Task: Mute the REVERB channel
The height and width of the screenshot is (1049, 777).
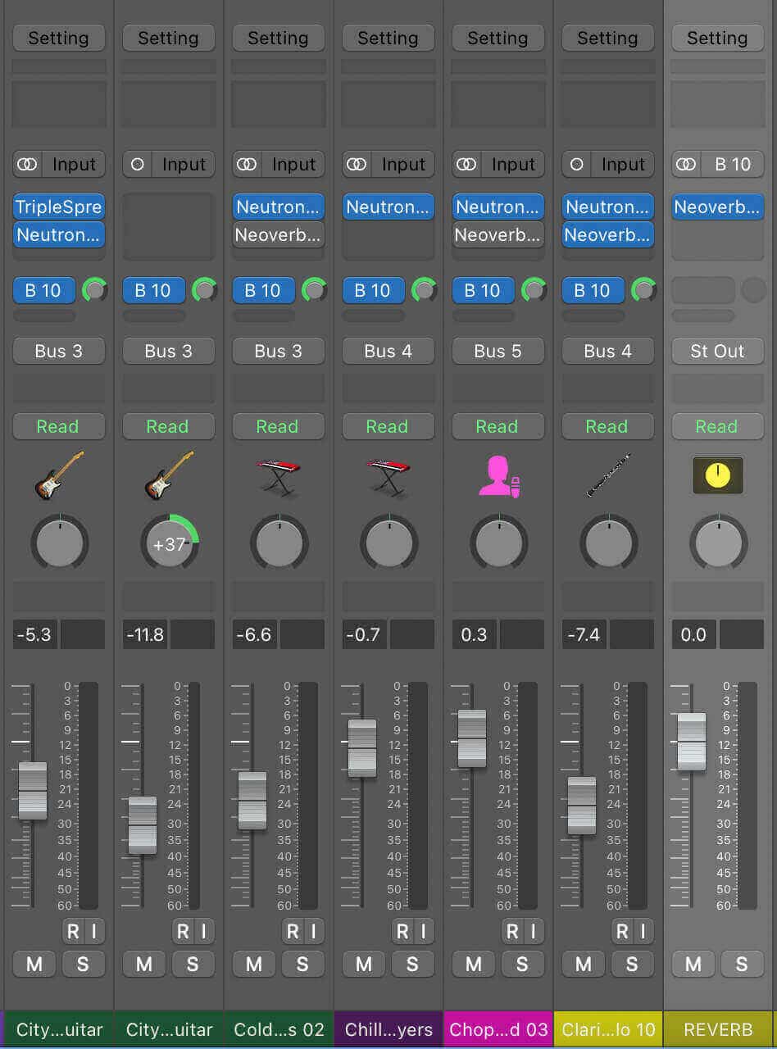Action: click(x=693, y=964)
